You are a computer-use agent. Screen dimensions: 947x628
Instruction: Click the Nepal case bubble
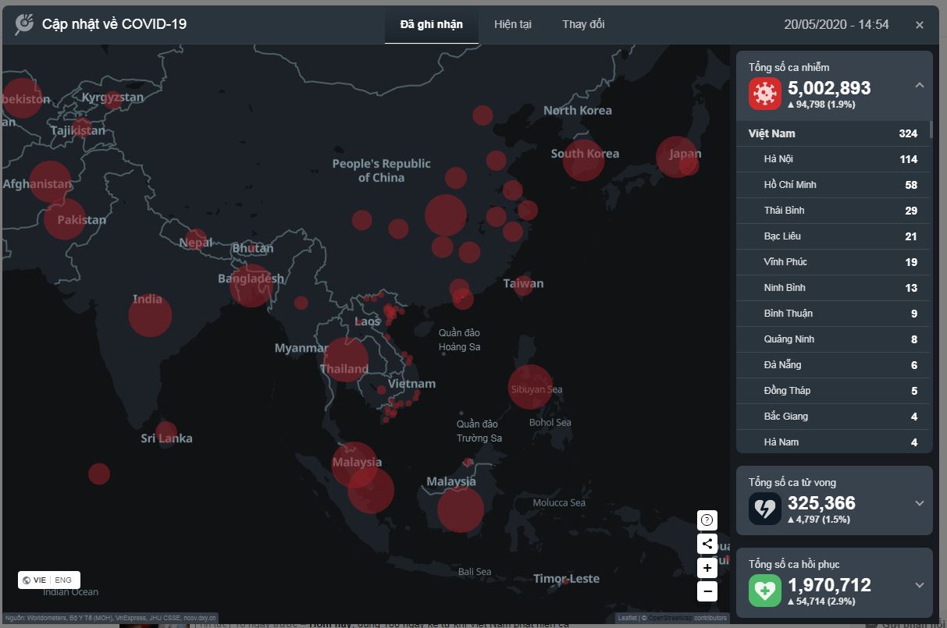click(196, 239)
